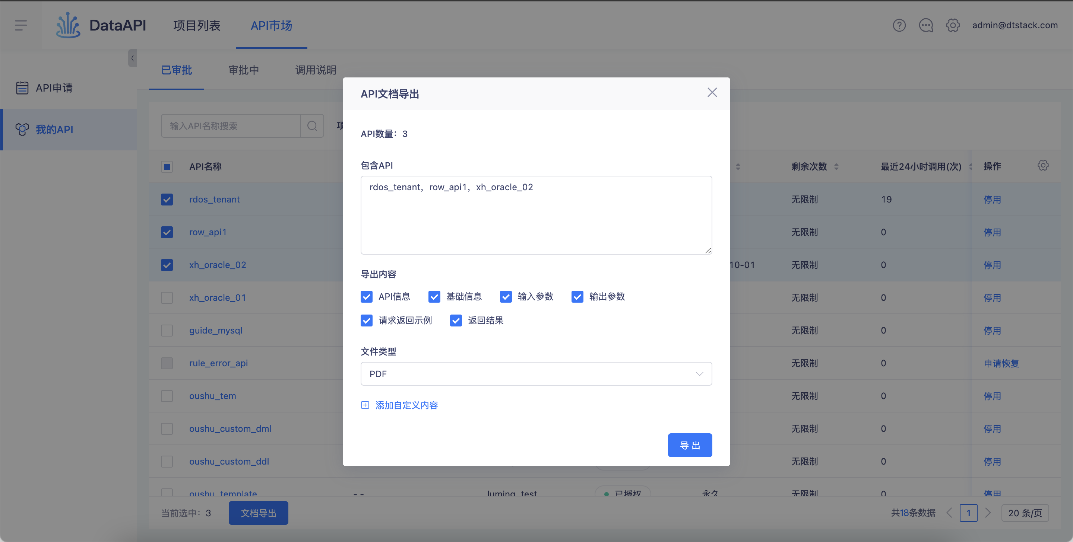Image resolution: width=1073 pixels, height=542 pixels.
Task: Open the 20 条/页 page size dropdown
Action: [1025, 513]
